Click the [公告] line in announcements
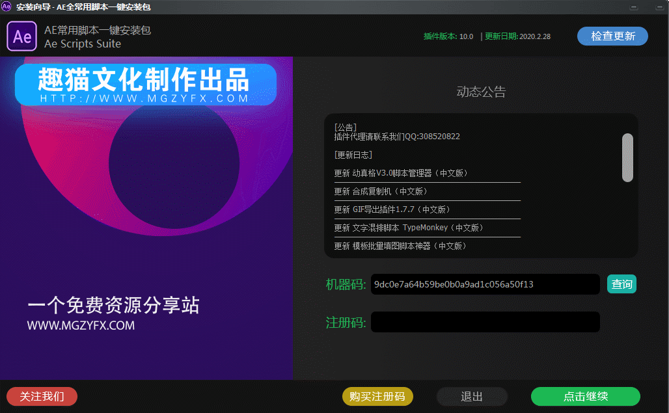The width and height of the screenshot is (669, 413). coord(346,127)
